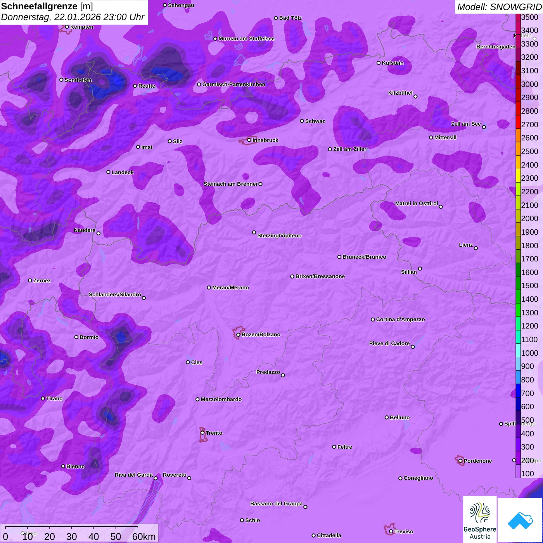
Task: Click the Modell: SNOWGRID label
Action: (x=499, y=7)
